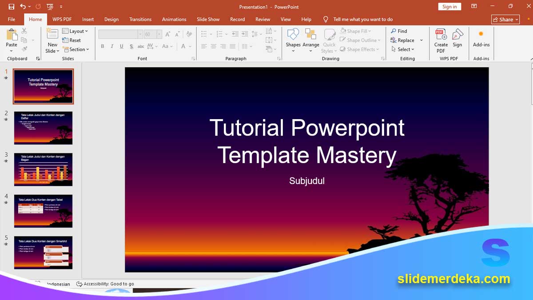
Task: Click the Paste clipboard icon
Action: [x=12, y=35]
